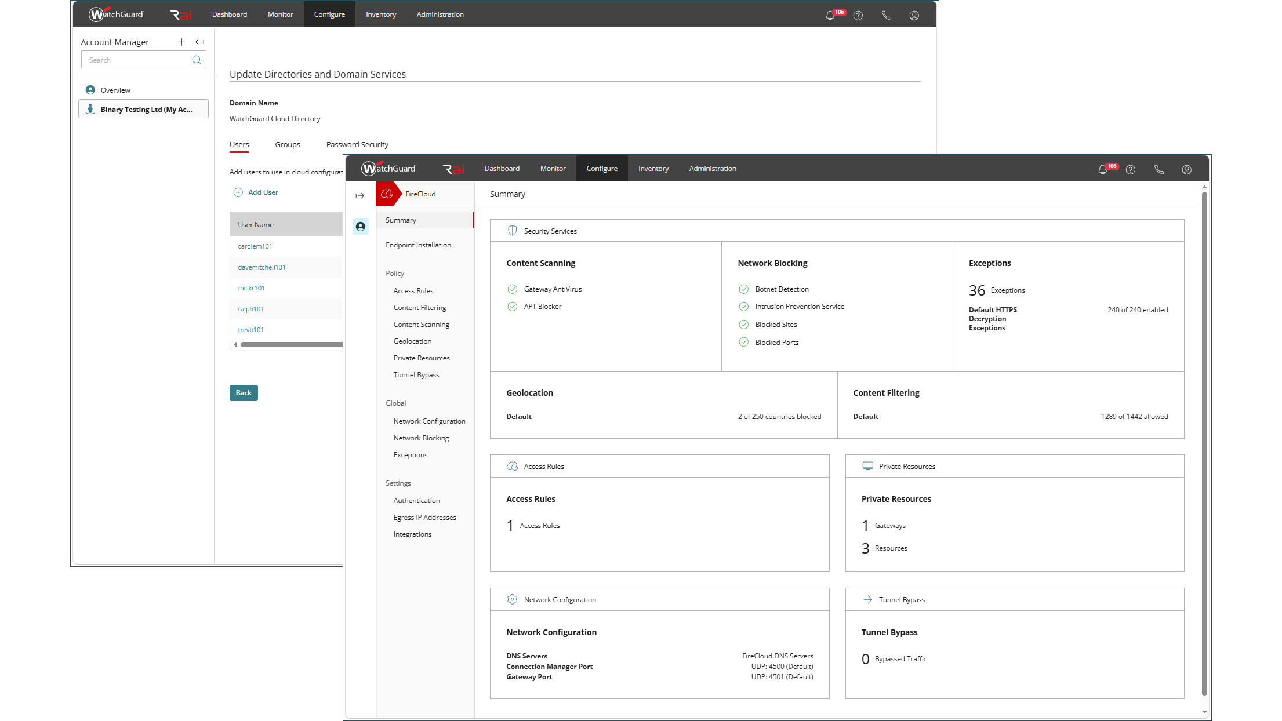Click the Overview account icon
The image size is (1282, 721).
pyautogui.click(x=90, y=90)
